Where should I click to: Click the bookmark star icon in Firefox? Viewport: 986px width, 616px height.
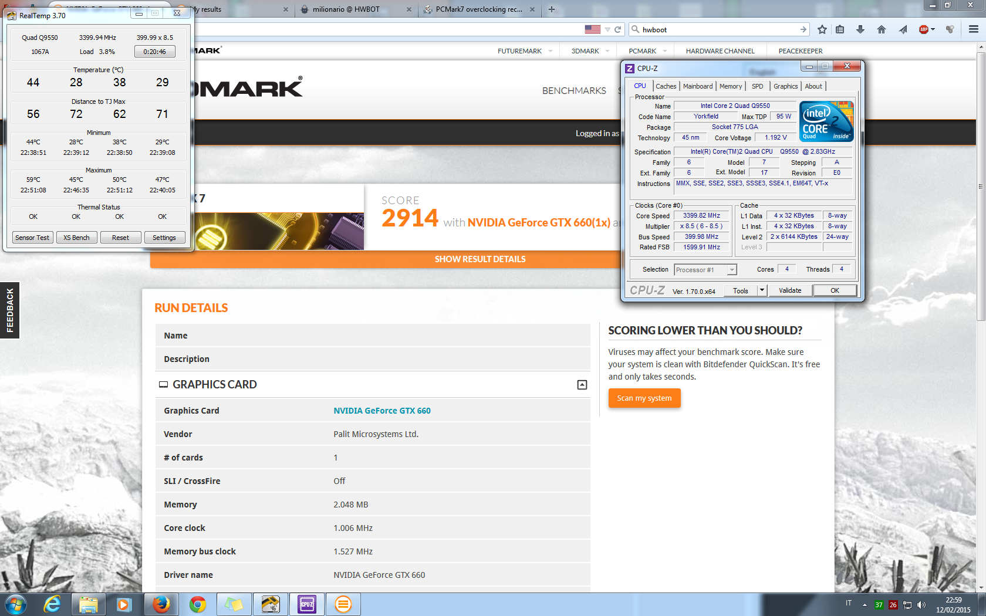pyautogui.click(x=822, y=29)
